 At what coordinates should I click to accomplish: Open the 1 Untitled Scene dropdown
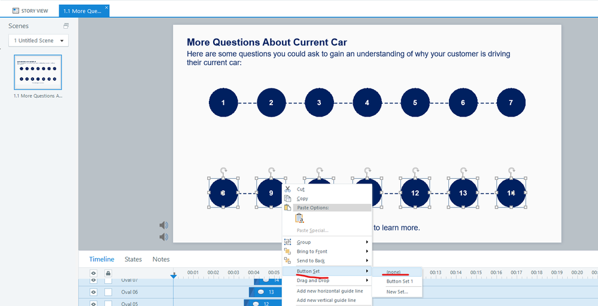[x=38, y=41]
